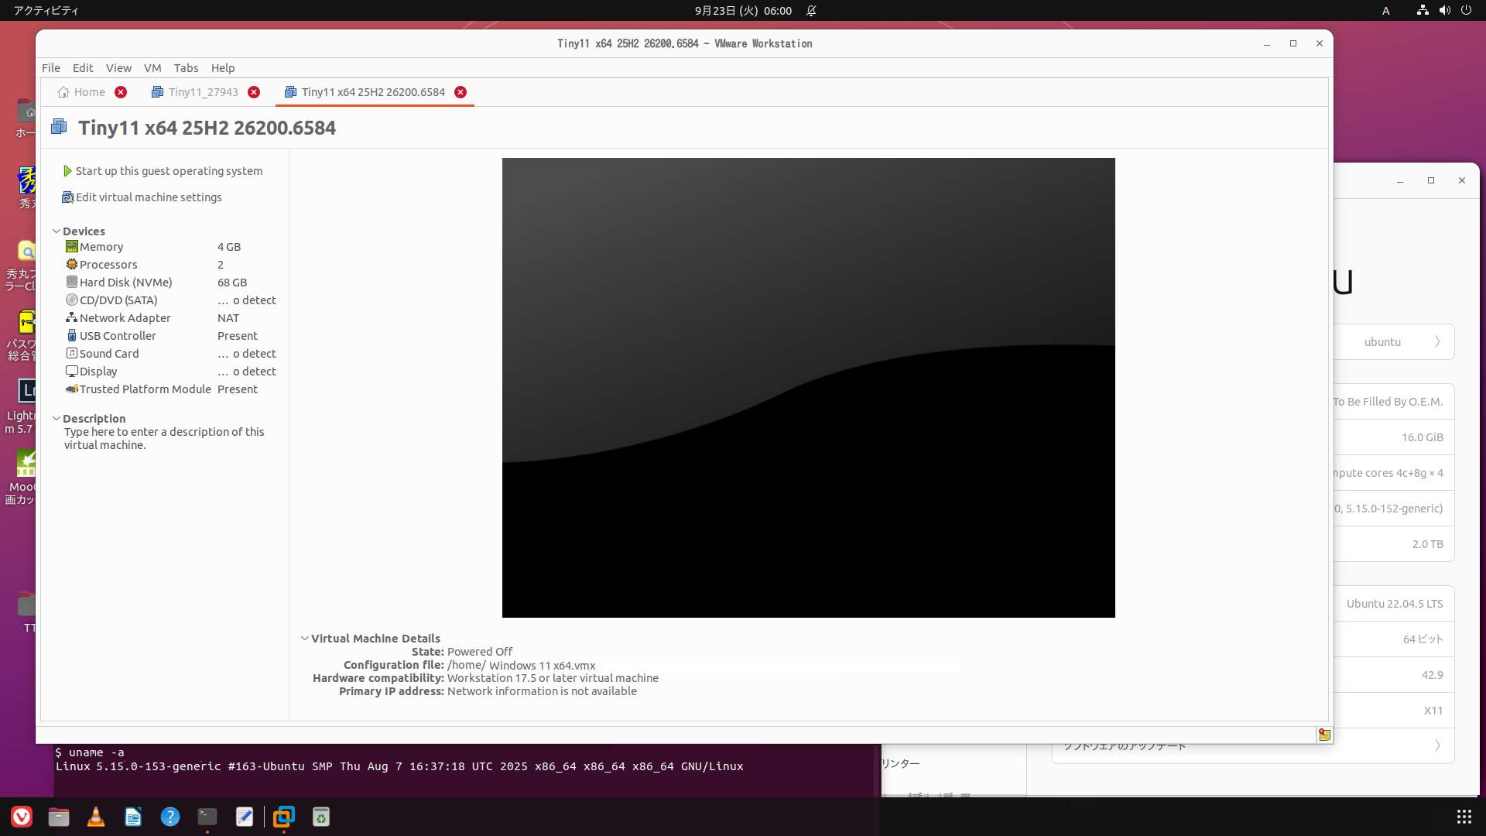This screenshot has height=836, width=1486.
Task: Select the Memory device icon
Action: pos(71,246)
